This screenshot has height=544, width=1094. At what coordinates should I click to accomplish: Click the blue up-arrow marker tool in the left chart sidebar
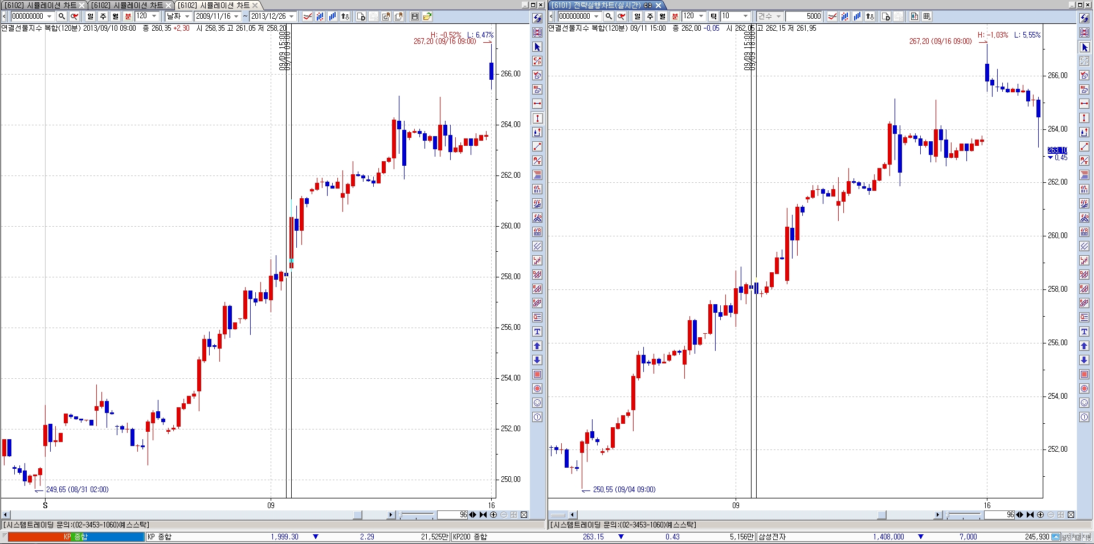[537, 346]
